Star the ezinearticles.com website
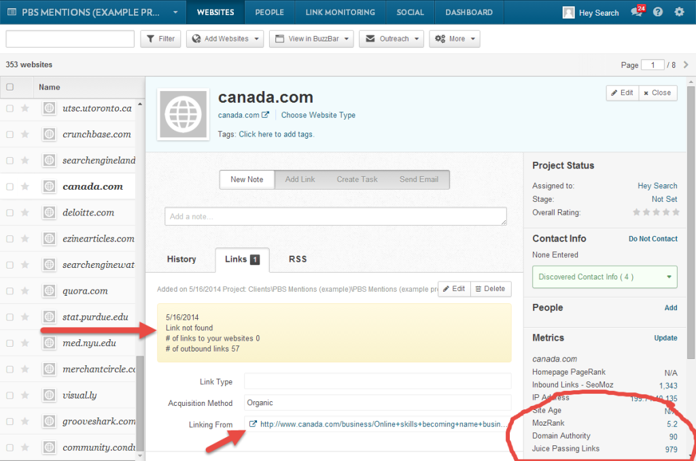 pos(25,239)
